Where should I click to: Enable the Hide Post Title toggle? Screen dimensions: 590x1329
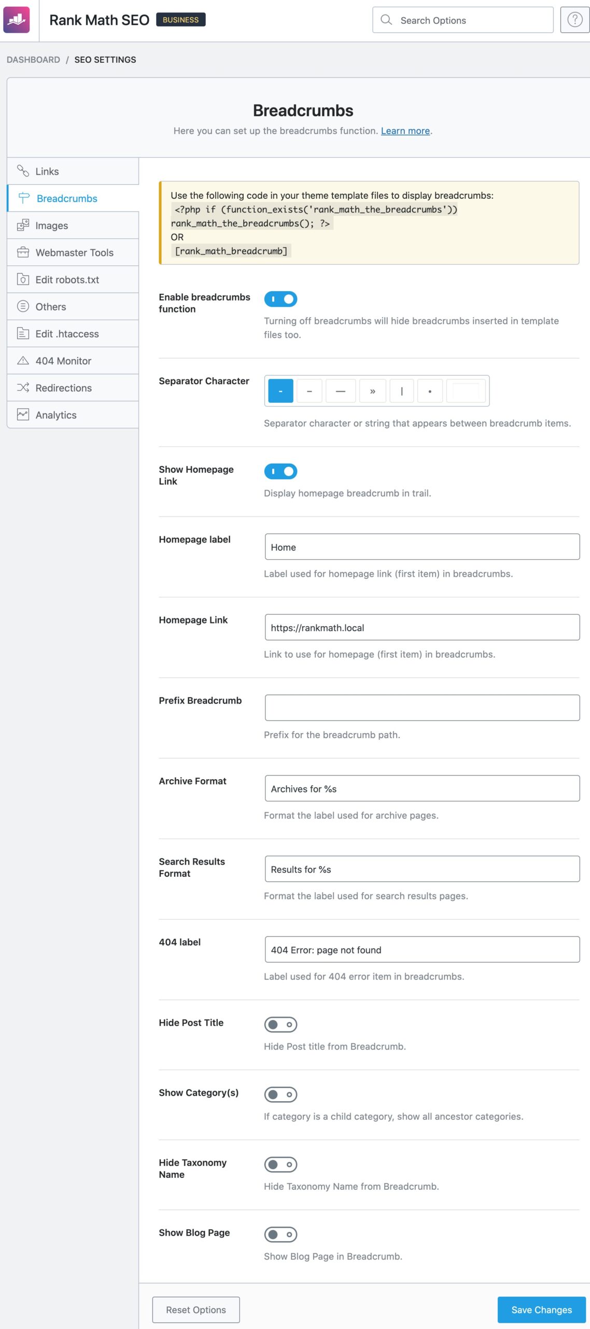[x=280, y=1024]
